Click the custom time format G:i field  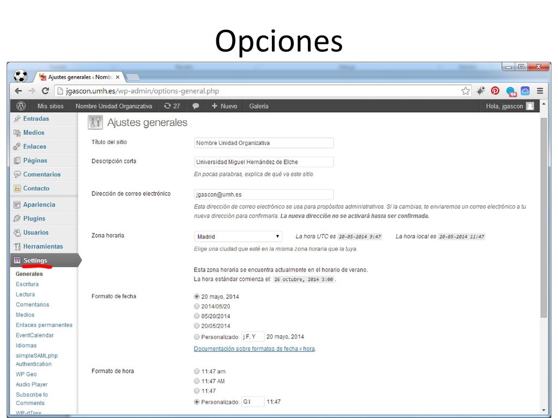(253, 402)
